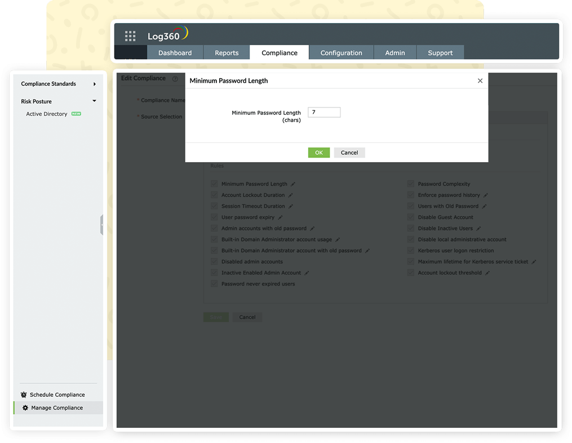
Task: Toggle Disabled admin accounts checkbox
Action: (x=214, y=262)
